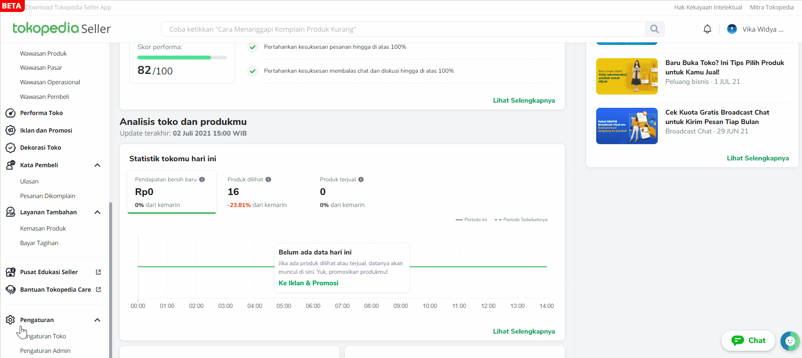Select the Produk dilihat stat card
This screenshot has height=358, width=802.
point(264,192)
